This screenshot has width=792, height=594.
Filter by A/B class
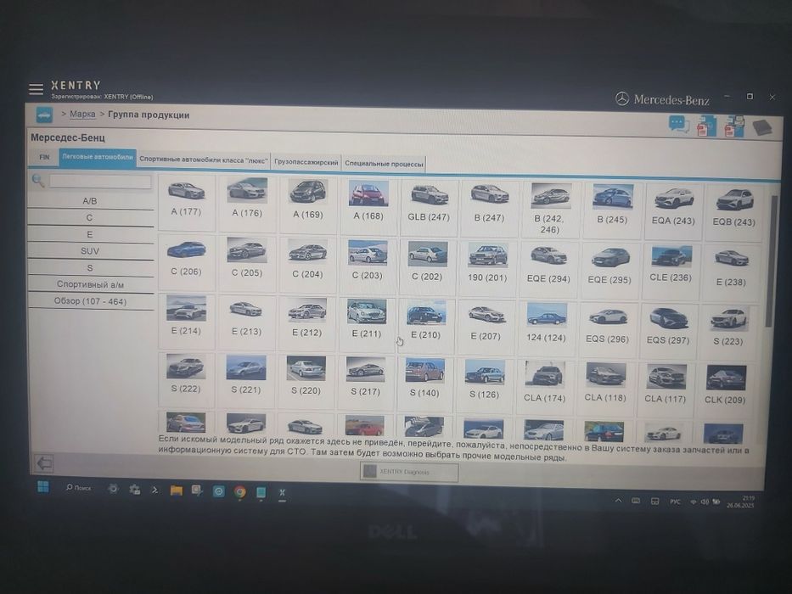[x=90, y=201]
